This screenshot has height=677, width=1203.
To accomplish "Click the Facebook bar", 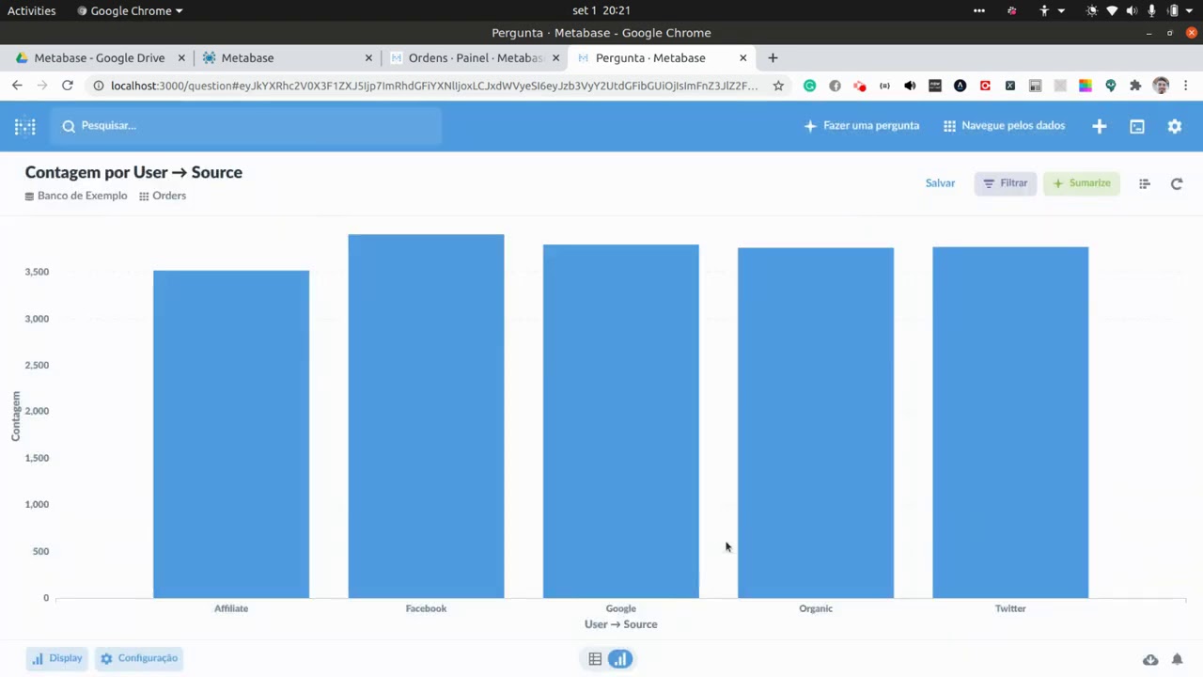I will point(426,416).
